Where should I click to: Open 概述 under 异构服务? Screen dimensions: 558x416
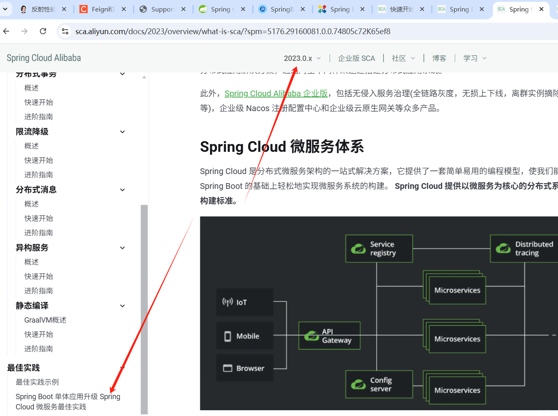31,262
